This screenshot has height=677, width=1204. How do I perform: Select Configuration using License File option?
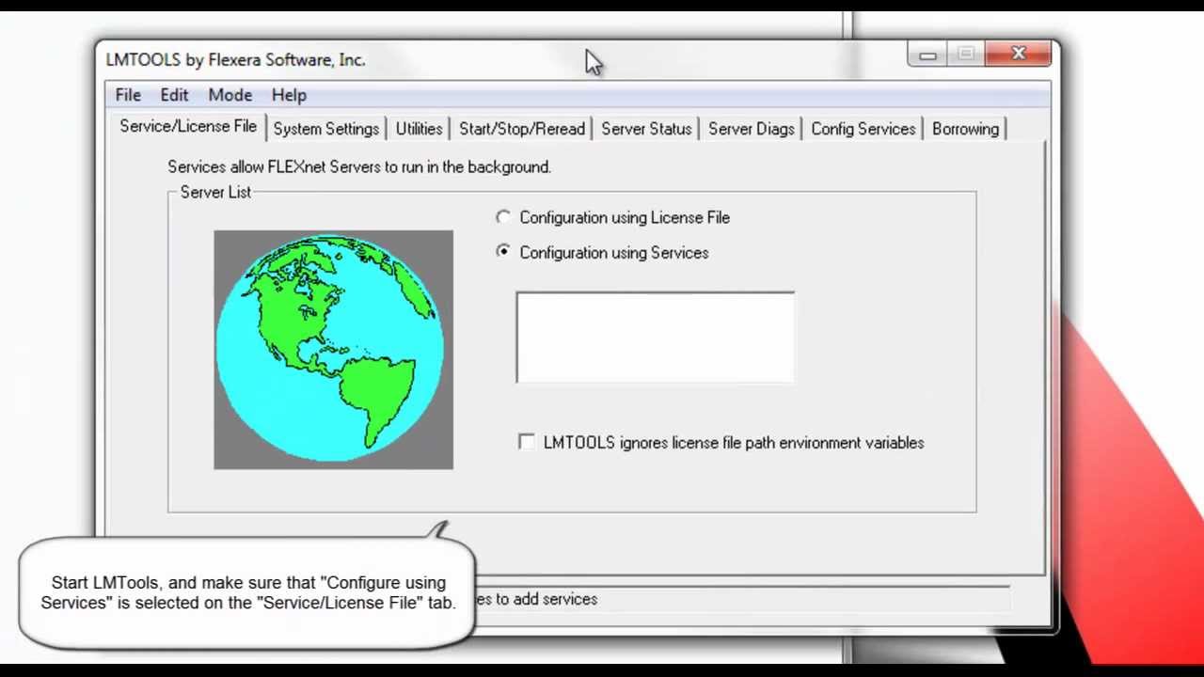613,217
